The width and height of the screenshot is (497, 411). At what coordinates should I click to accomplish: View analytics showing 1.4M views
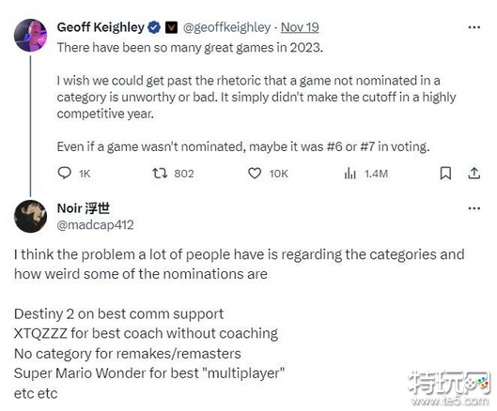(349, 174)
